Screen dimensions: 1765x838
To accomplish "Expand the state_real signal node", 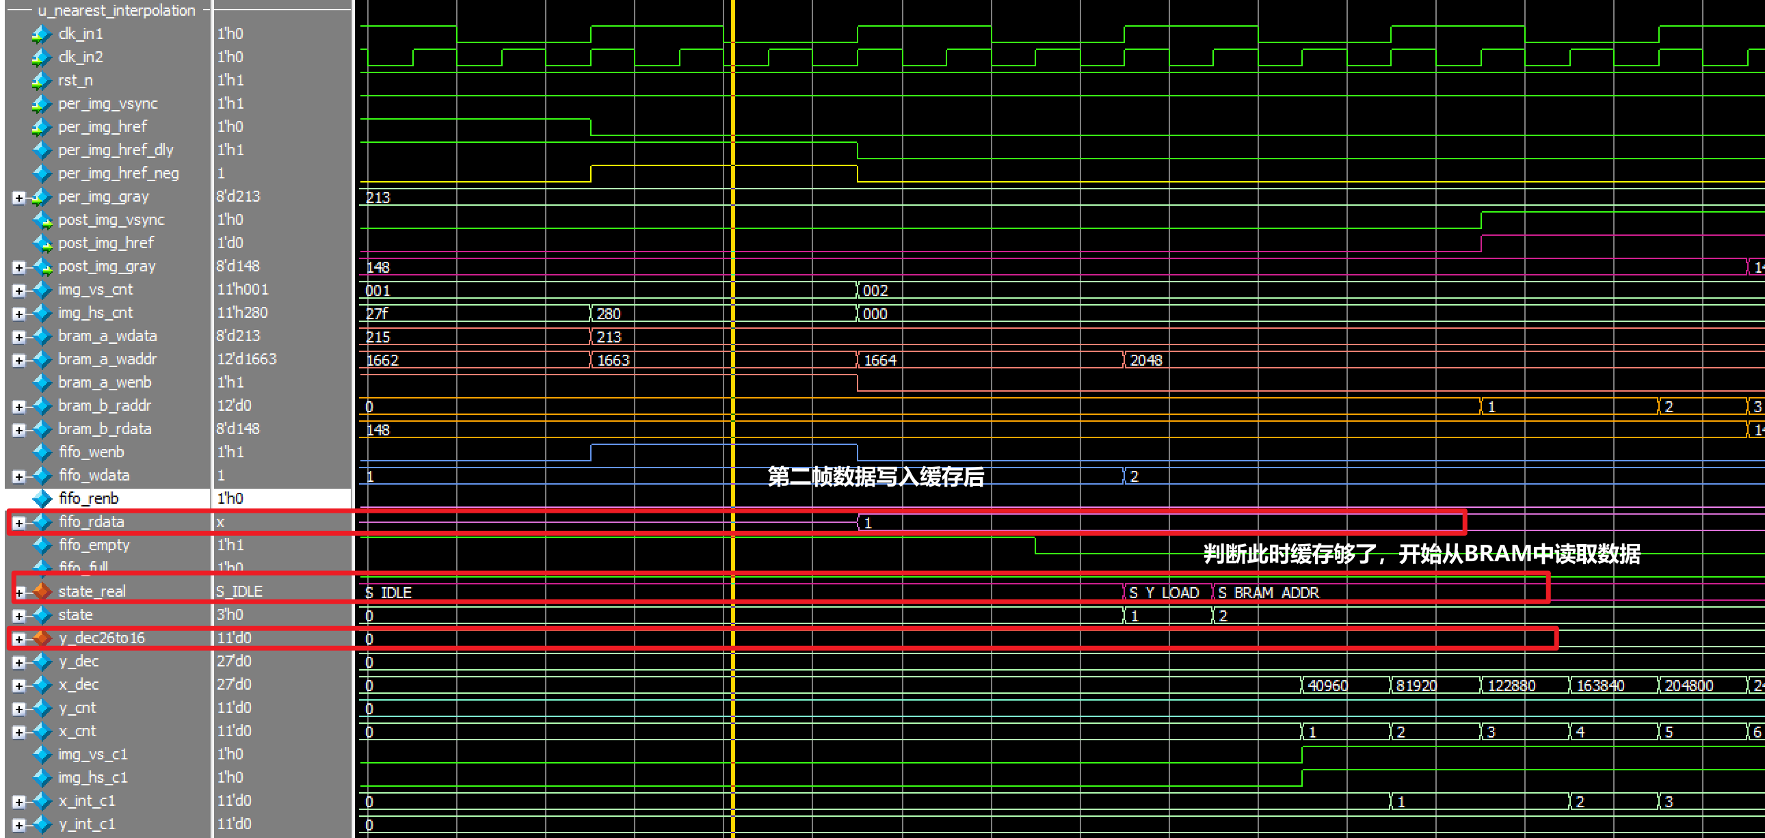I will (20, 592).
